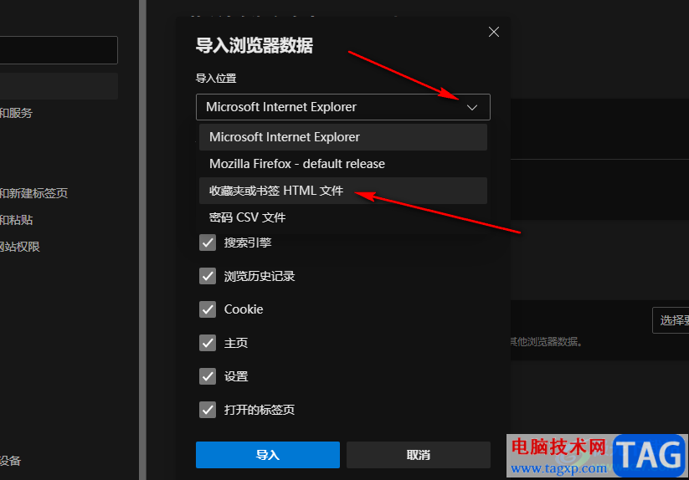
Task: Open sidebar item ending in 站权限
Action: point(20,247)
